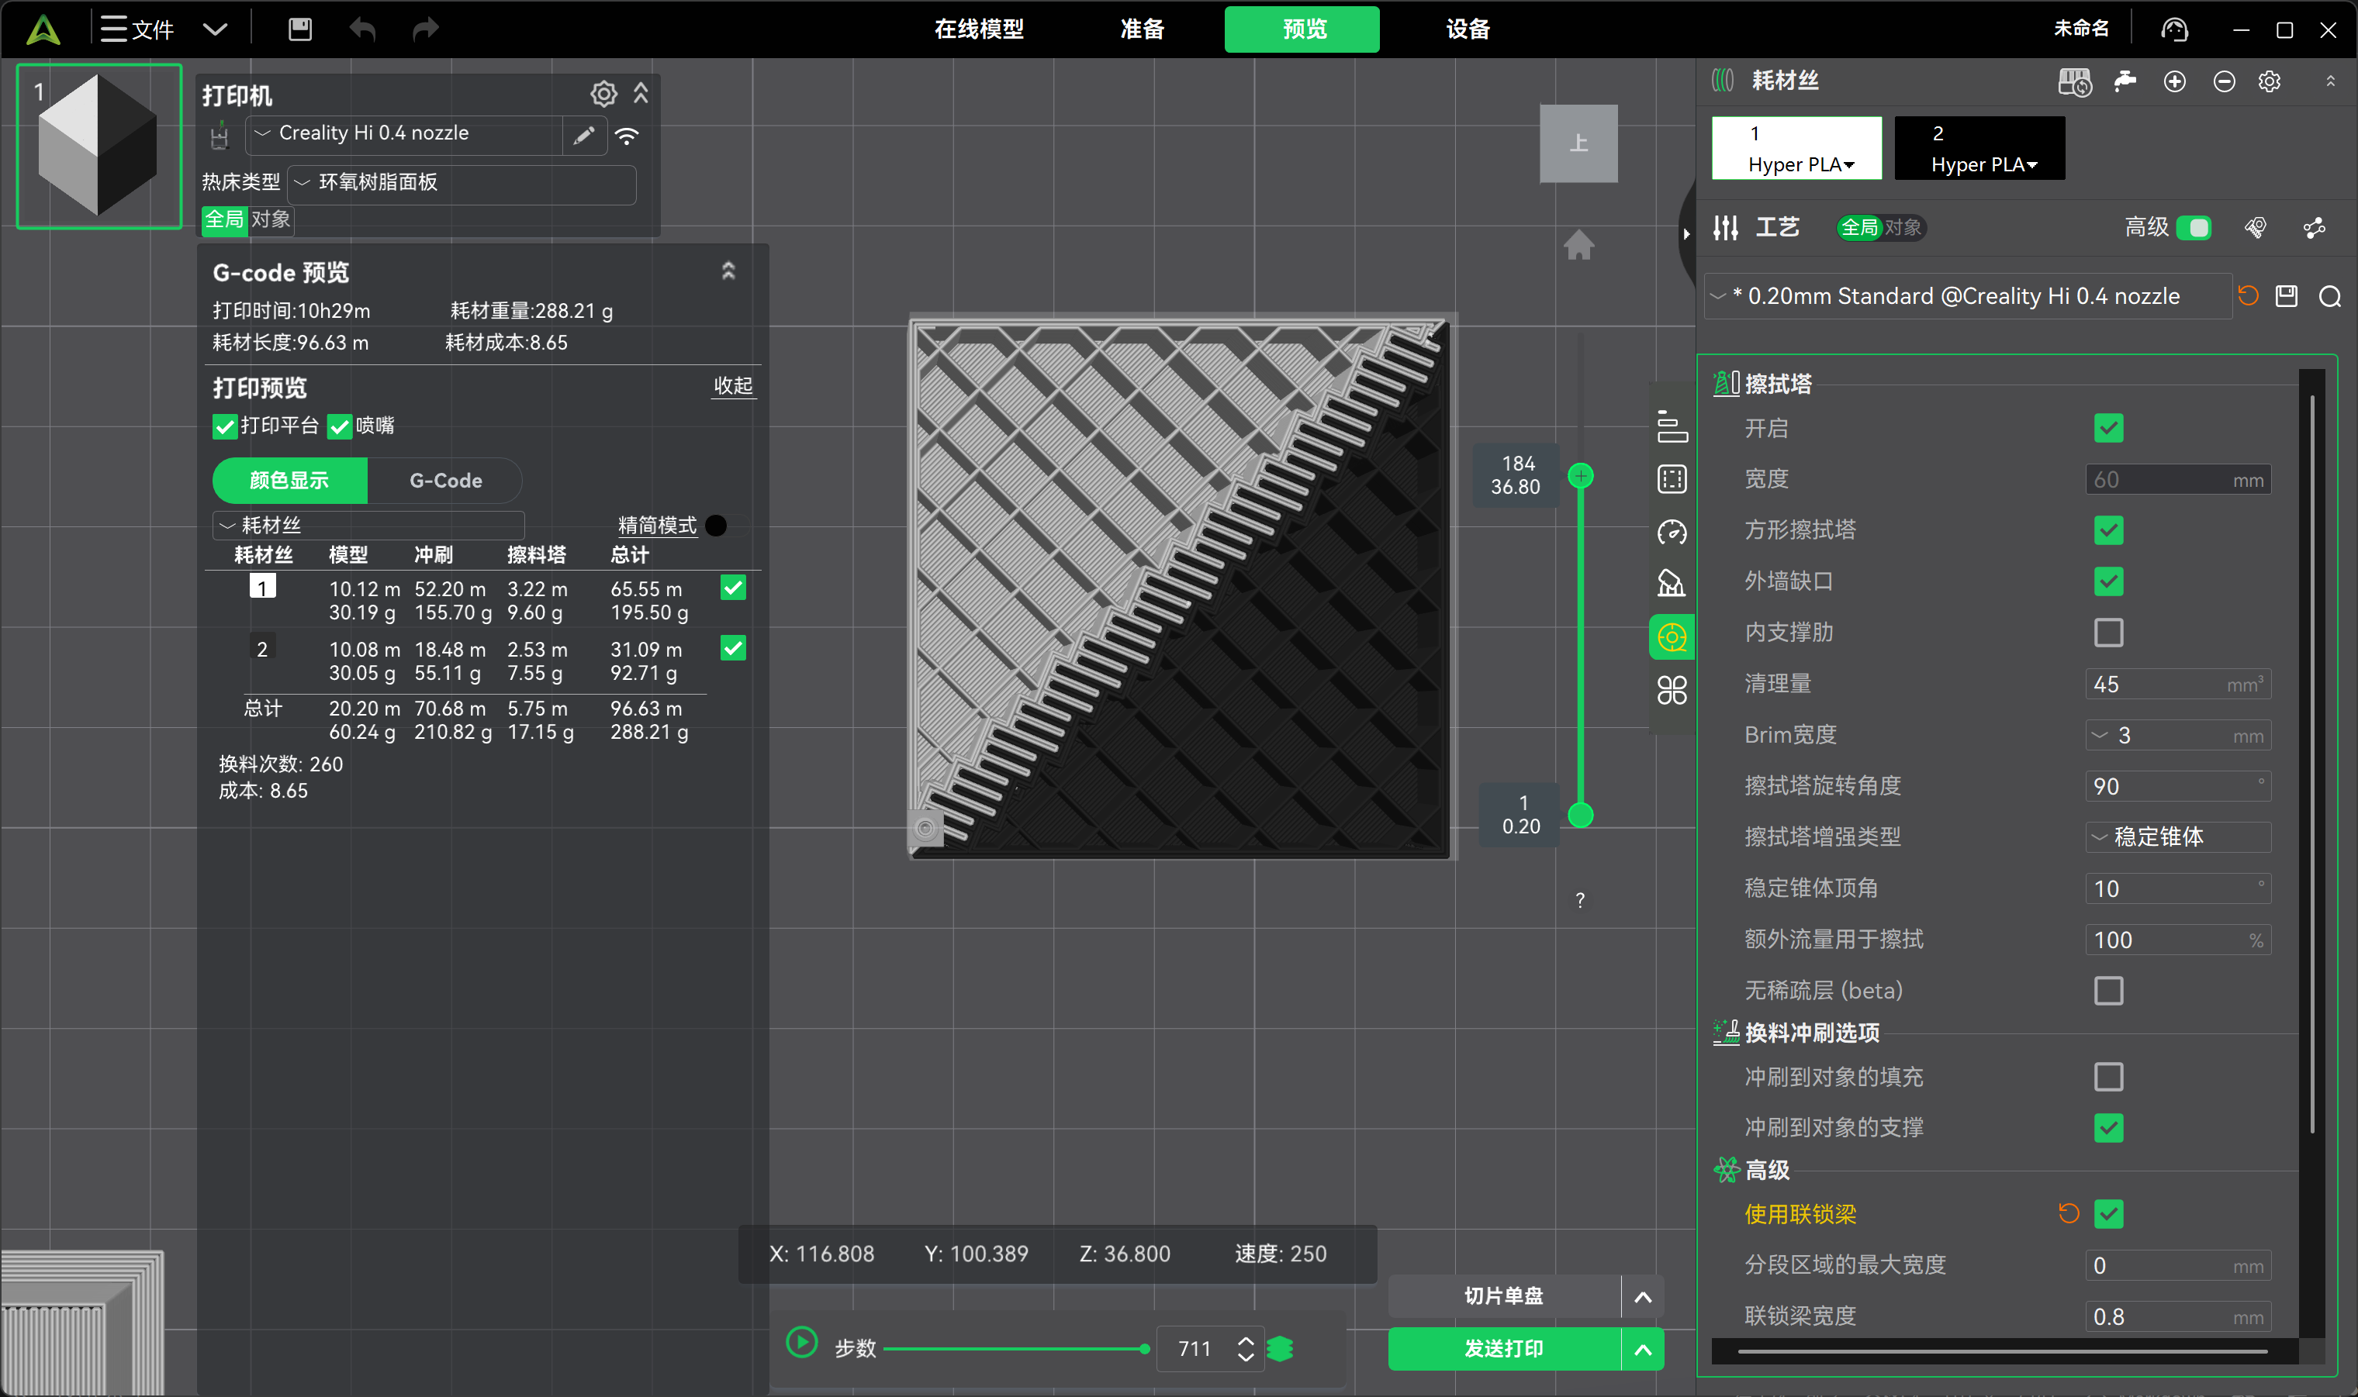Click the compare presets icon
The image size is (2358, 1397).
click(x=2315, y=228)
